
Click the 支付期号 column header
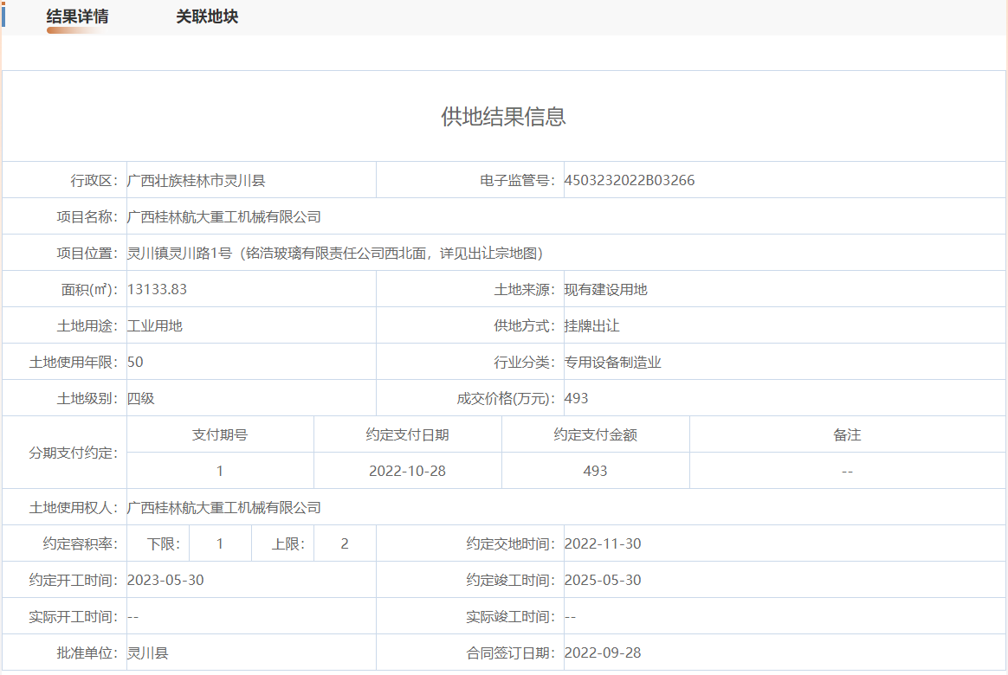coord(220,435)
